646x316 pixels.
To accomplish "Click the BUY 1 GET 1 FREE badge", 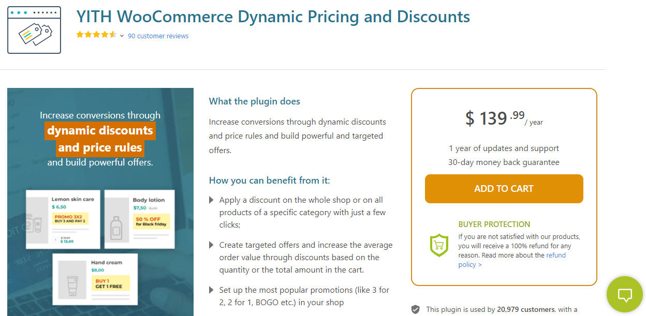I will pos(109,283).
